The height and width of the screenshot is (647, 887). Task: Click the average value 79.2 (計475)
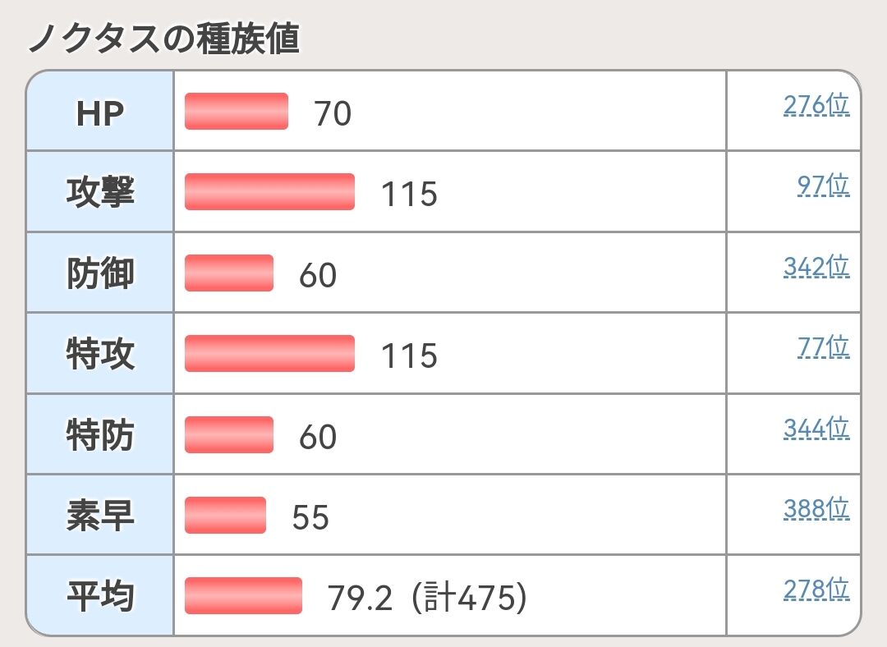pos(427,598)
